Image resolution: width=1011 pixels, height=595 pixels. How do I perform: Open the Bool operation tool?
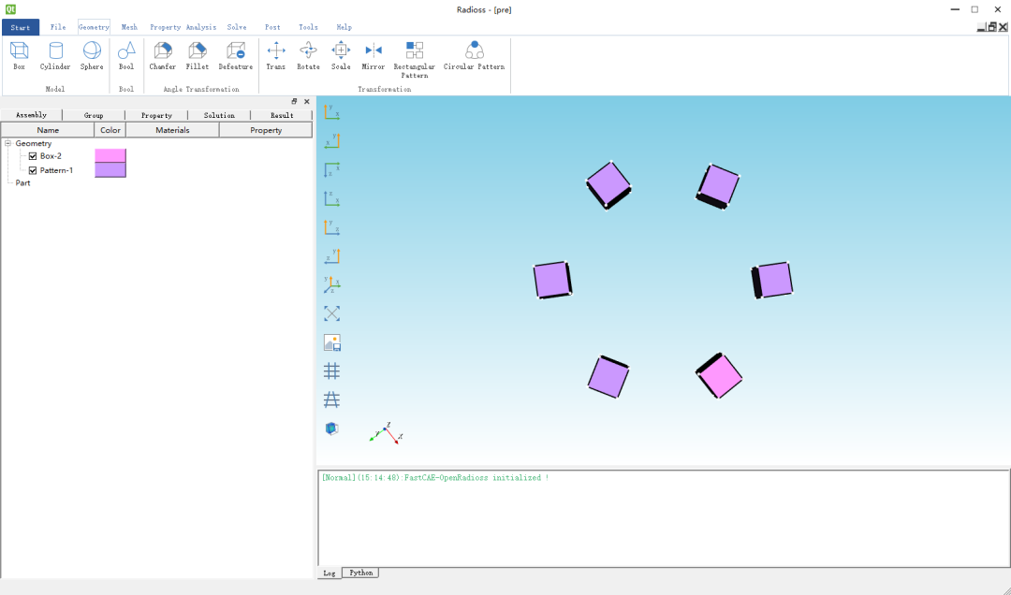126,56
